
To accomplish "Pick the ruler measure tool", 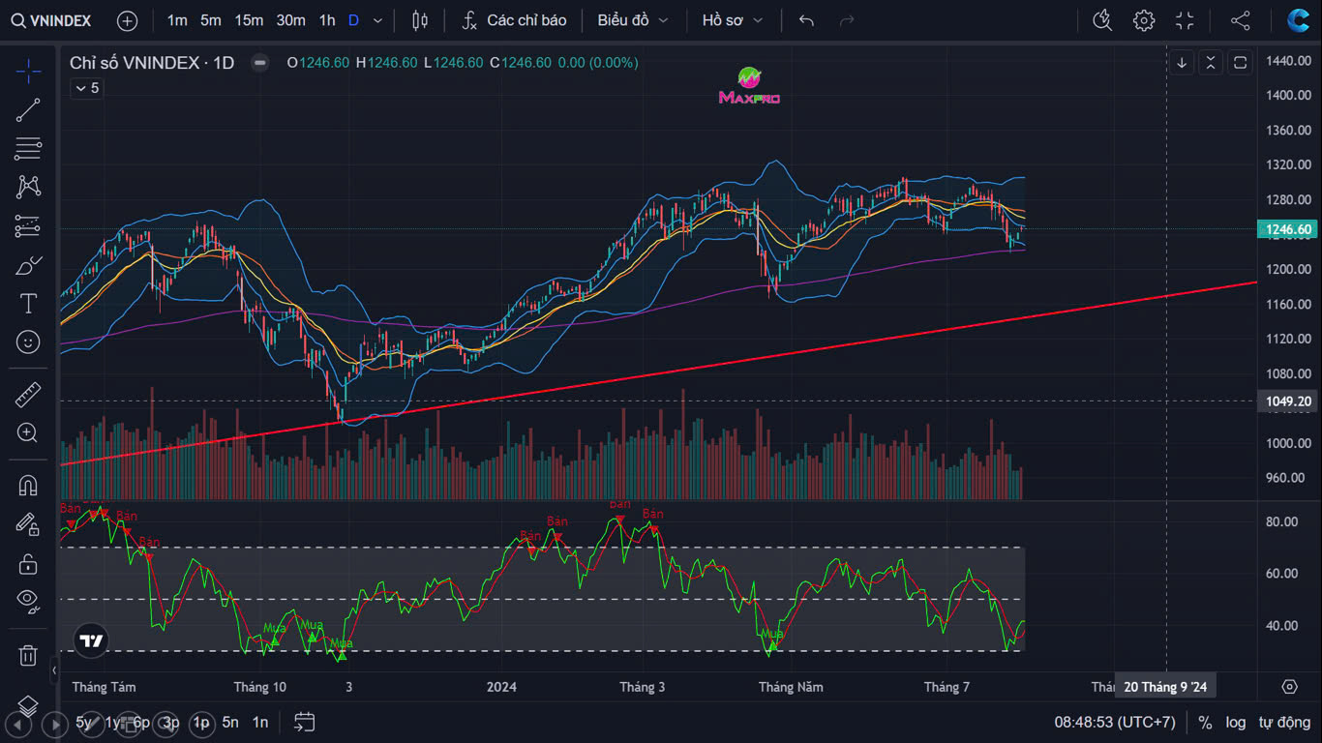I will click(x=28, y=395).
